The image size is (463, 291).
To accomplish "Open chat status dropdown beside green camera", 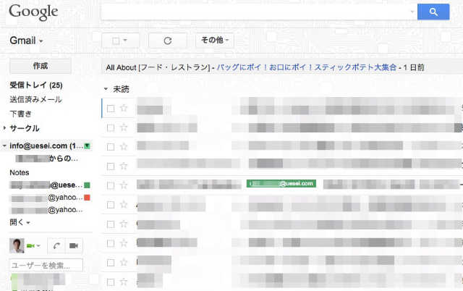I will [x=38, y=246].
